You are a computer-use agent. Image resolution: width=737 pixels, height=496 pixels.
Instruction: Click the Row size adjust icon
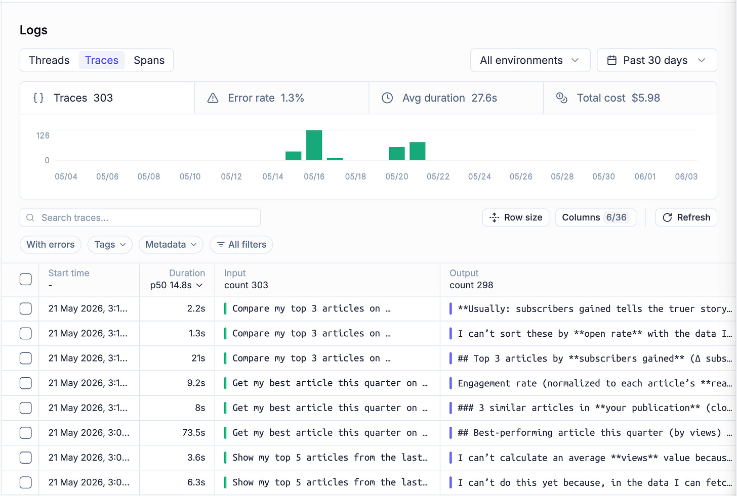[x=495, y=217]
